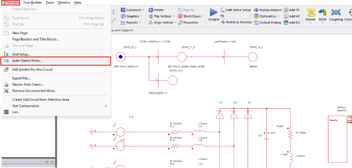Open the Output Dialog
The image size is (352, 168).
click(x=256, y=23)
